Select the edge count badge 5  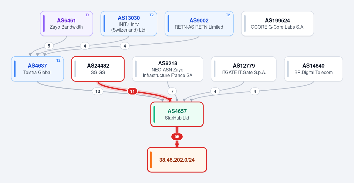coord(49,46)
